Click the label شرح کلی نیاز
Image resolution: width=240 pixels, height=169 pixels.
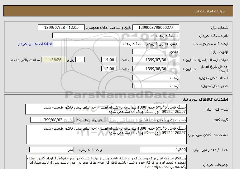pos(217,109)
